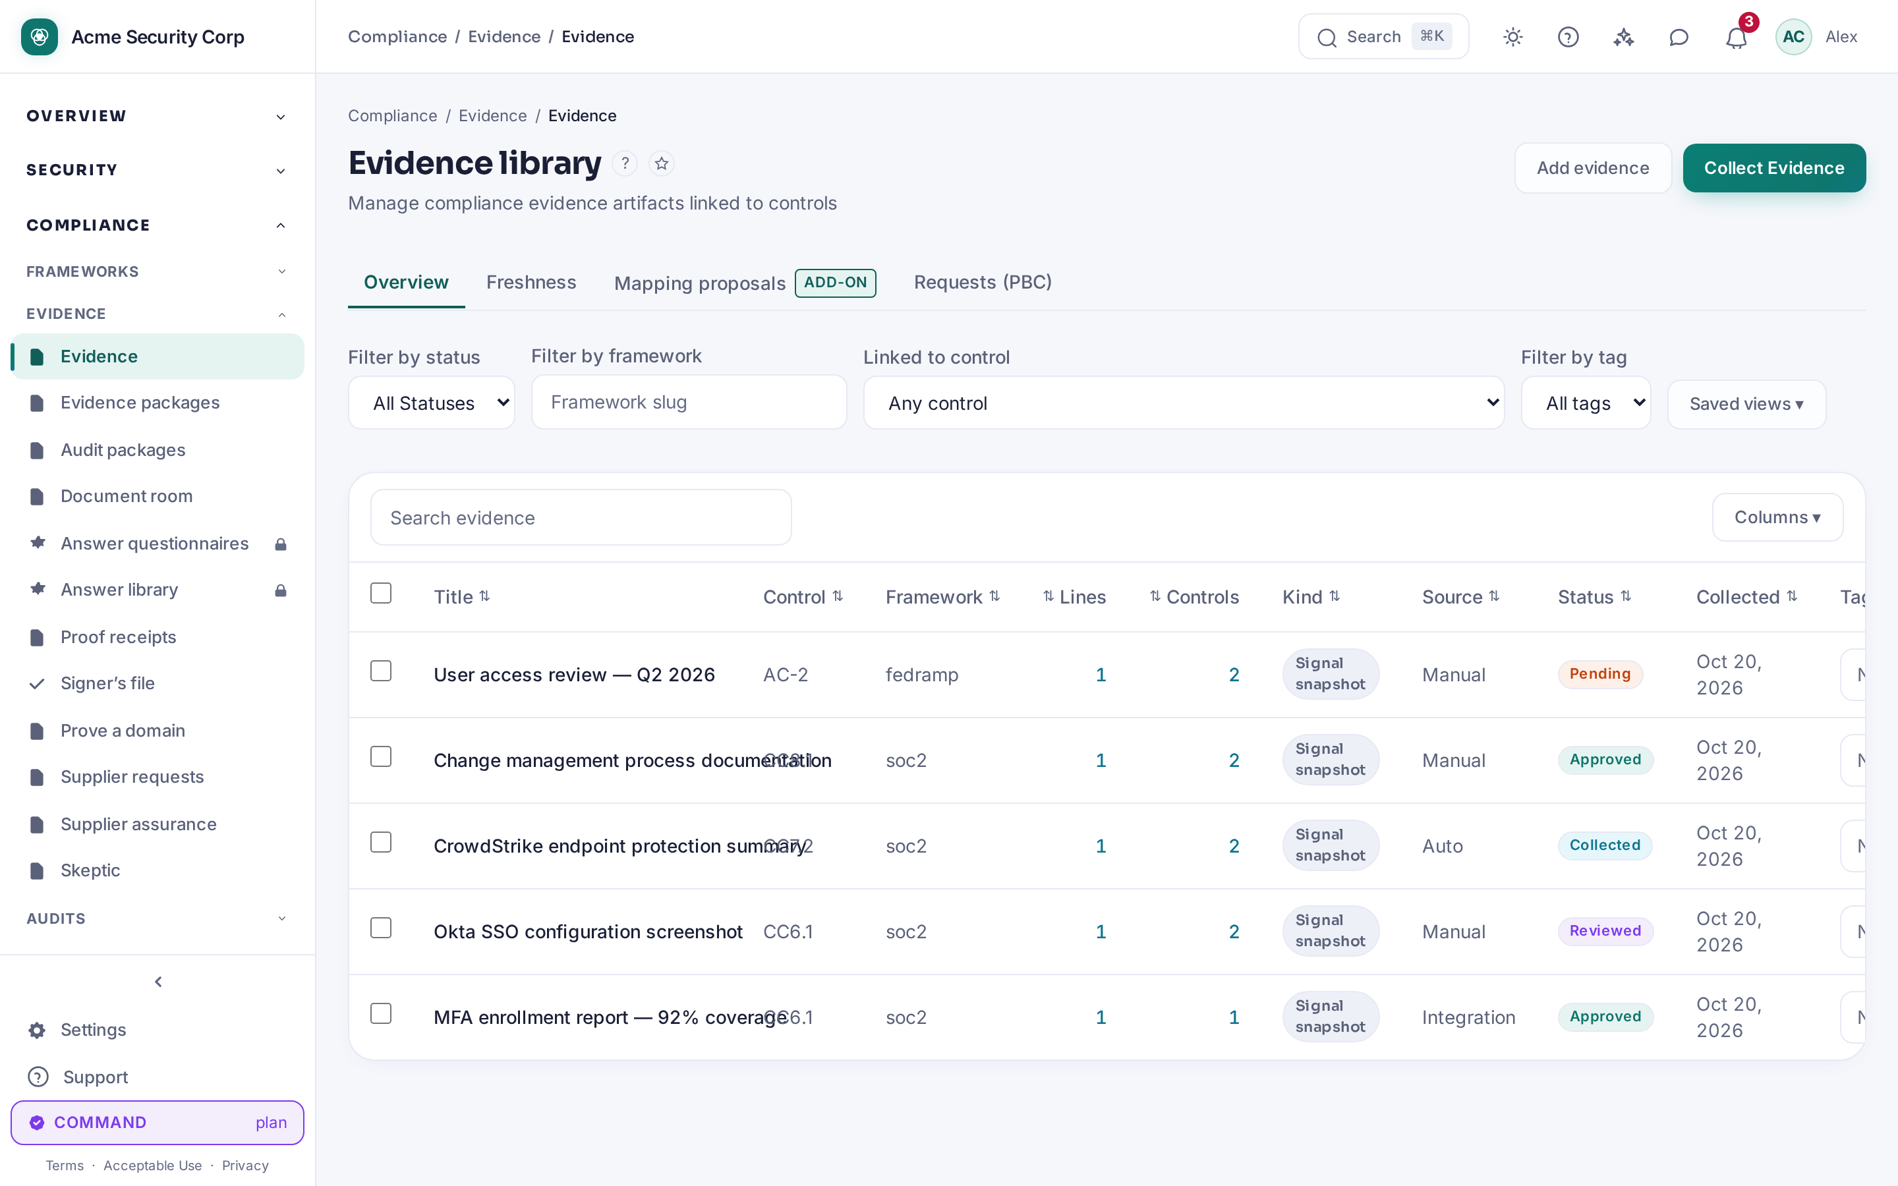Focus the Framework slug input

tap(689, 402)
